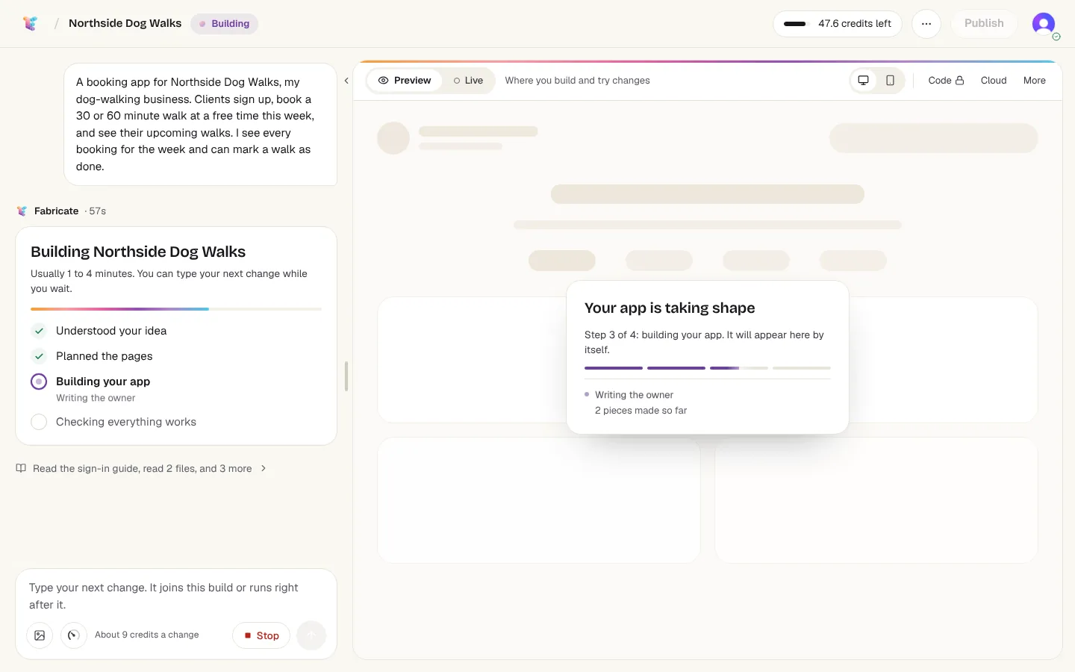Click the Northside Dog Walks project name

(125, 23)
